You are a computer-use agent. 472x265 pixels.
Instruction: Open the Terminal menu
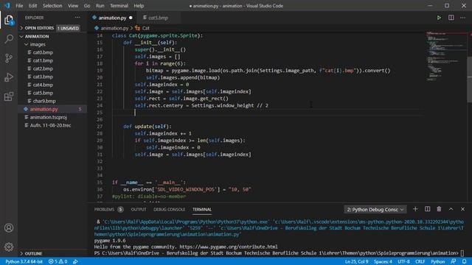tap(119, 5)
